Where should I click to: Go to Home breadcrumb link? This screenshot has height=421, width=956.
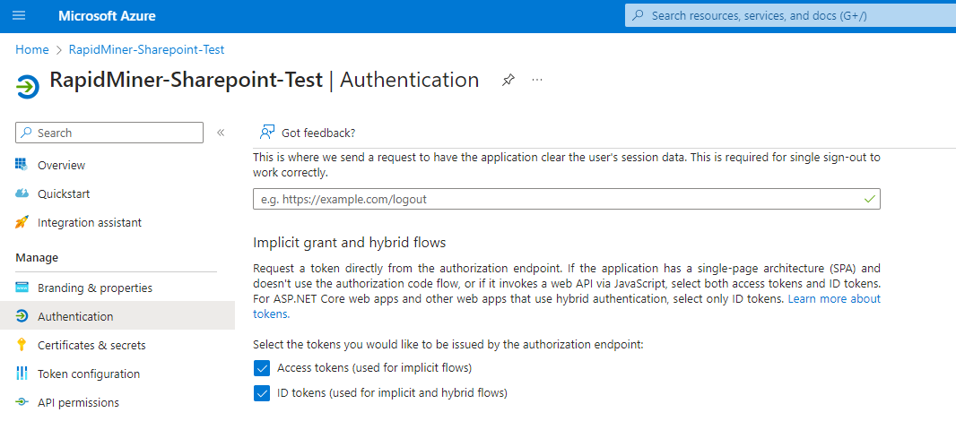[x=32, y=49]
